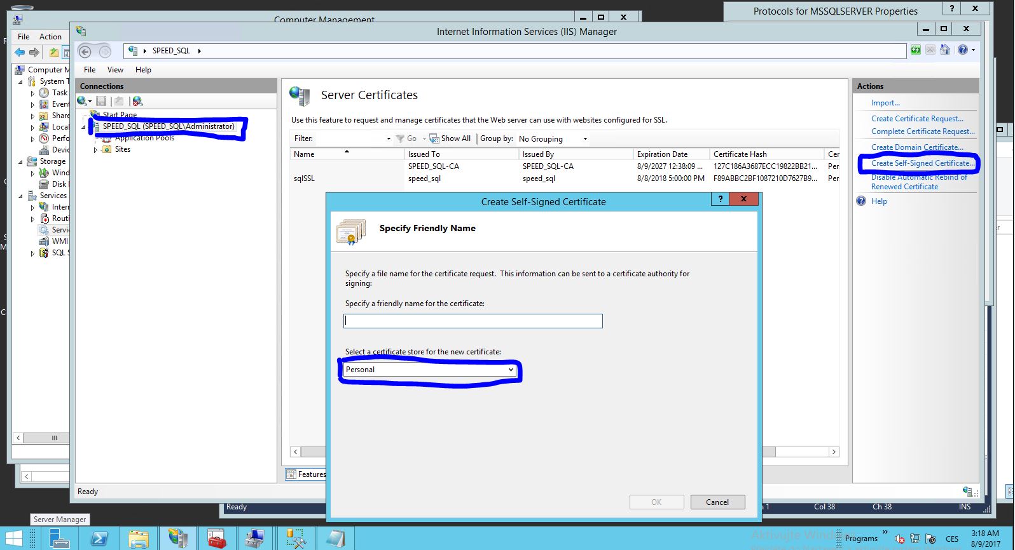
Task: Click the network tray icon
Action: click(x=915, y=539)
